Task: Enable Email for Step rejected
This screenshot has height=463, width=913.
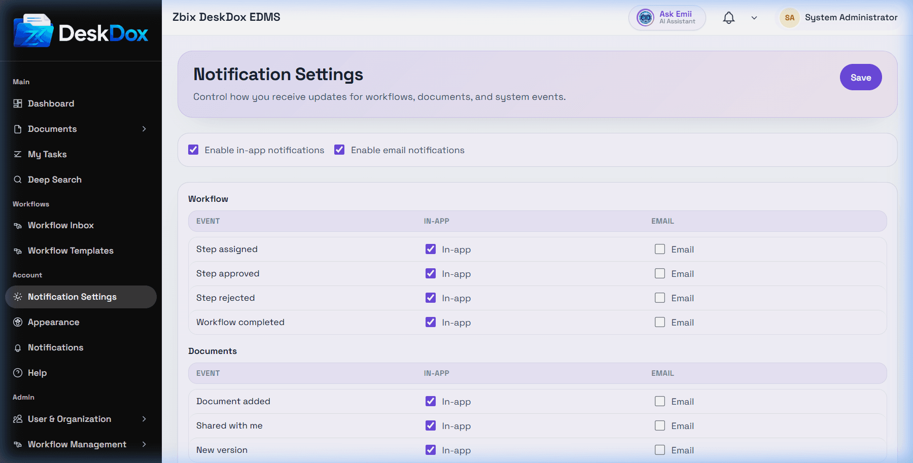Action: point(660,298)
